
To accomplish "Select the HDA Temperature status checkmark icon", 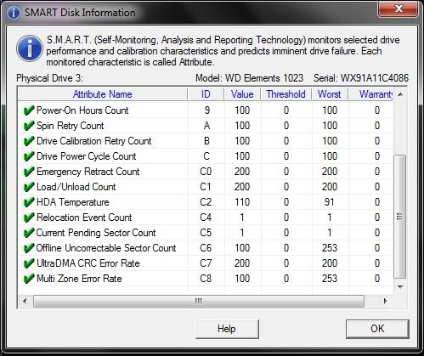I will (29, 202).
